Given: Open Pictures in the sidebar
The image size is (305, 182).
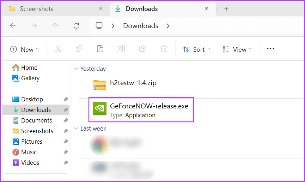Looking at the screenshot, I should click(27, 142).
